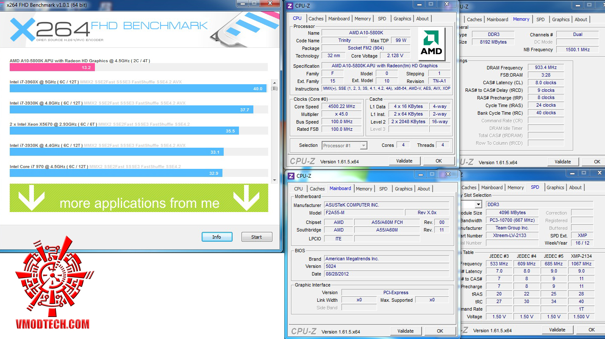Show the Graphics tab in the processor CPU-Z window
Screen dimensions: 605x339
coord(402,19)
